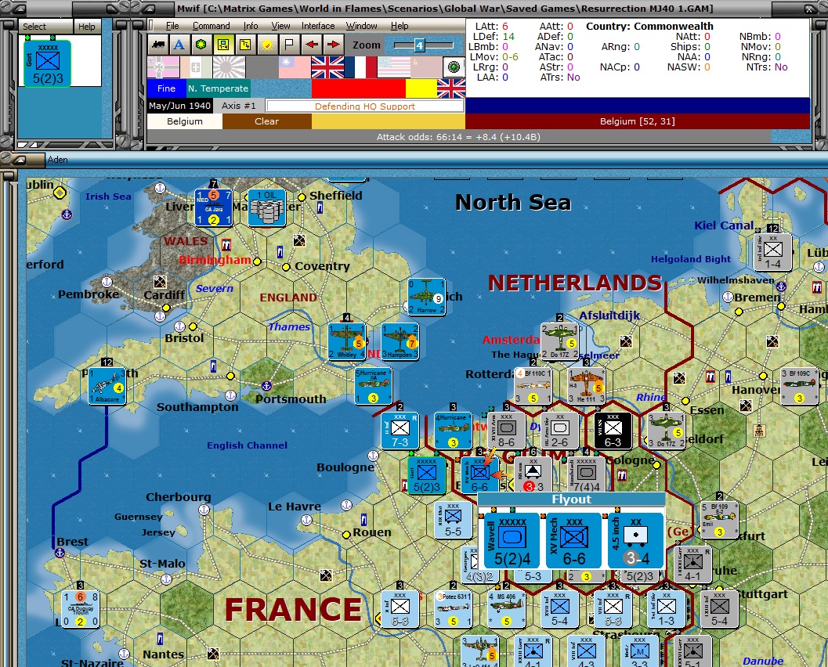Image resolution: width=828 pixels, height=667 pixels.
Task: Click the locomotive rail icon in the toolbar
Action: [157, 45]
